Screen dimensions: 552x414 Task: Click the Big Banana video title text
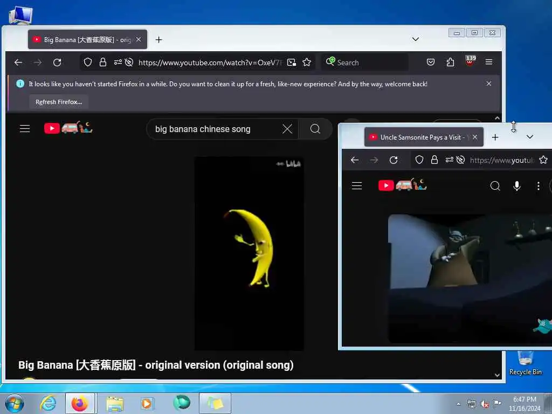click(x=156, y=365)
